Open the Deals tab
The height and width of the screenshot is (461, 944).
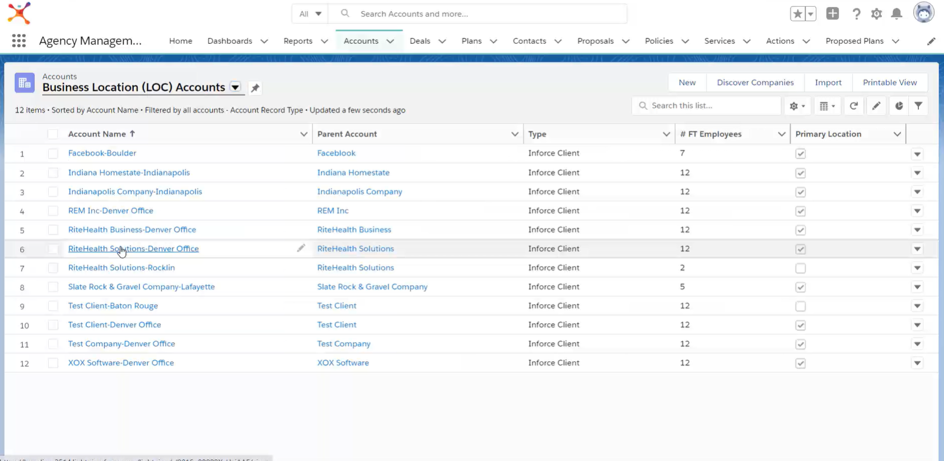[420, 41]
